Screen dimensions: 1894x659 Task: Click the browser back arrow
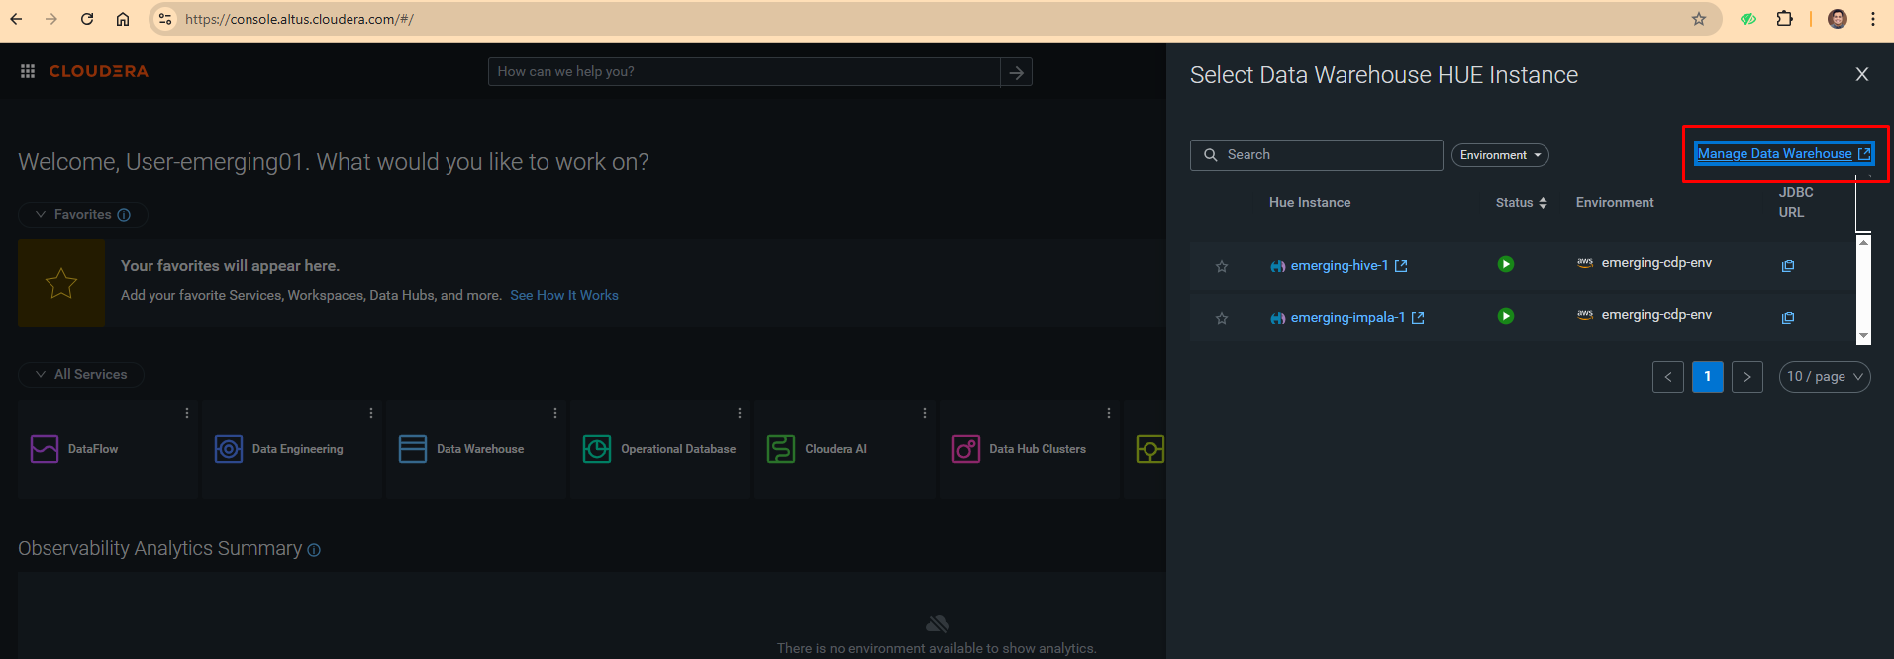tap(16, 19)
